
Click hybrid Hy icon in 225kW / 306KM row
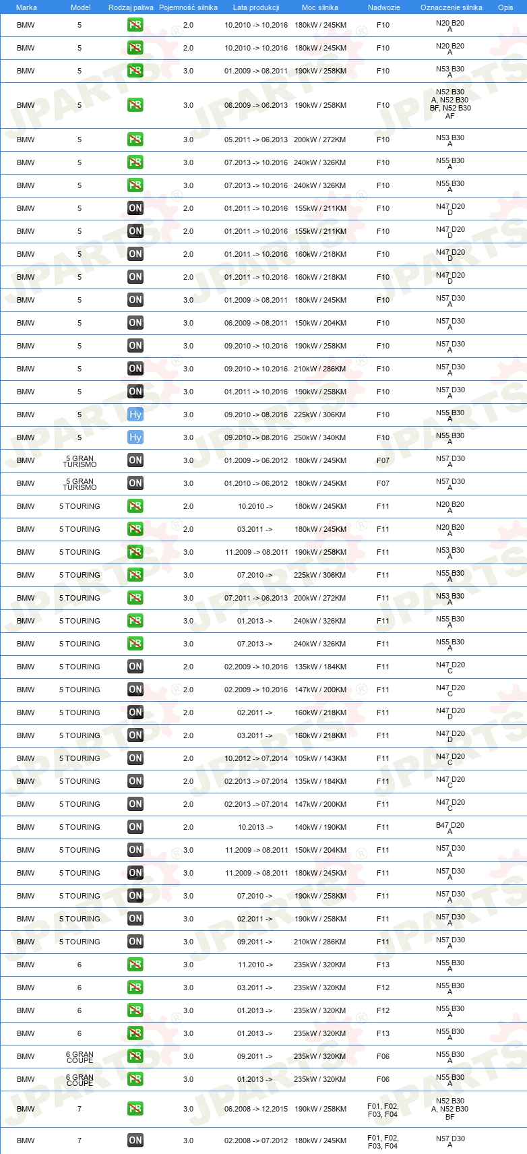[x=135, y=415]
